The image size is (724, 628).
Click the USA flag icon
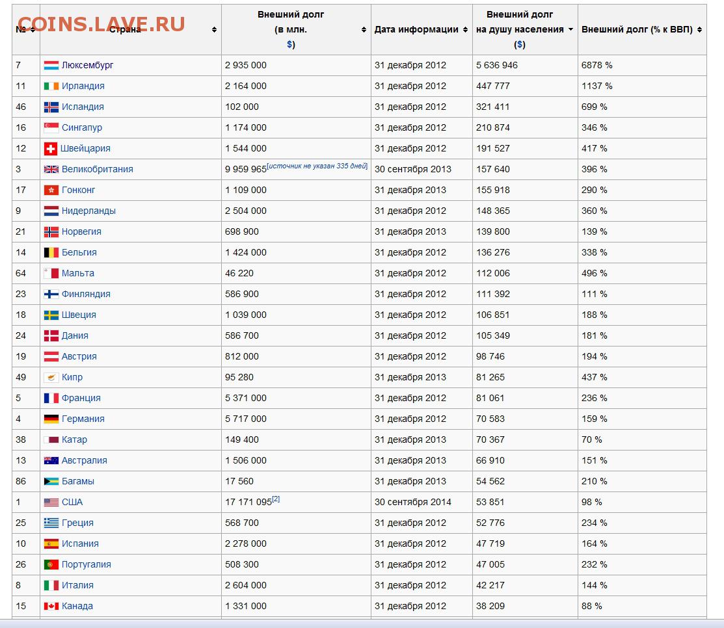51,502
